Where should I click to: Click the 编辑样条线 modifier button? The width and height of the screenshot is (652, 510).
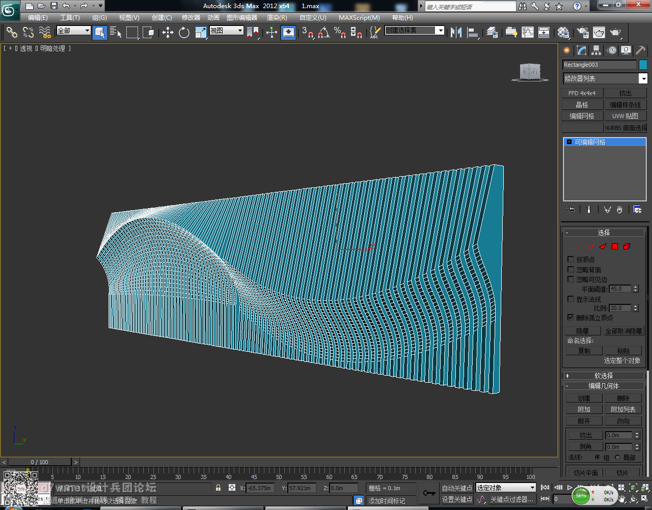tap(625, 104)
